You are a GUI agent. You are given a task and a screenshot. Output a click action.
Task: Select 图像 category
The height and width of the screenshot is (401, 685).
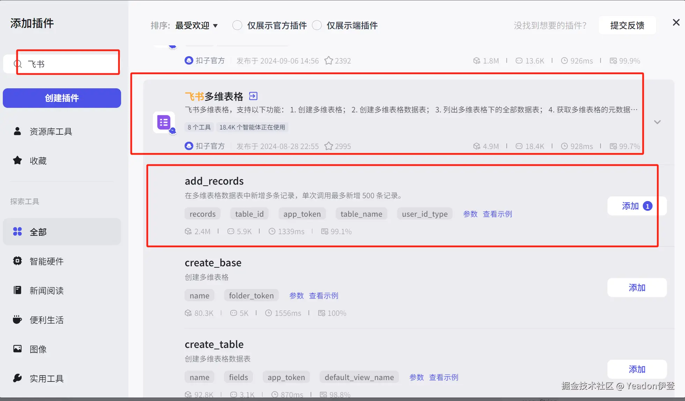coord(38,349)
